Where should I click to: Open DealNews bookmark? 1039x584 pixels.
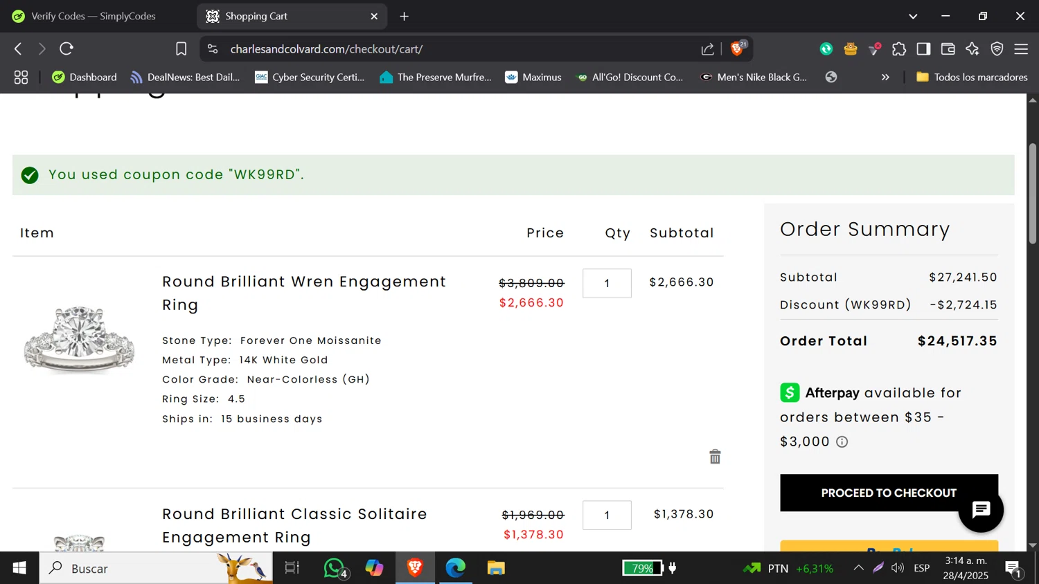[x=185, y=77]
